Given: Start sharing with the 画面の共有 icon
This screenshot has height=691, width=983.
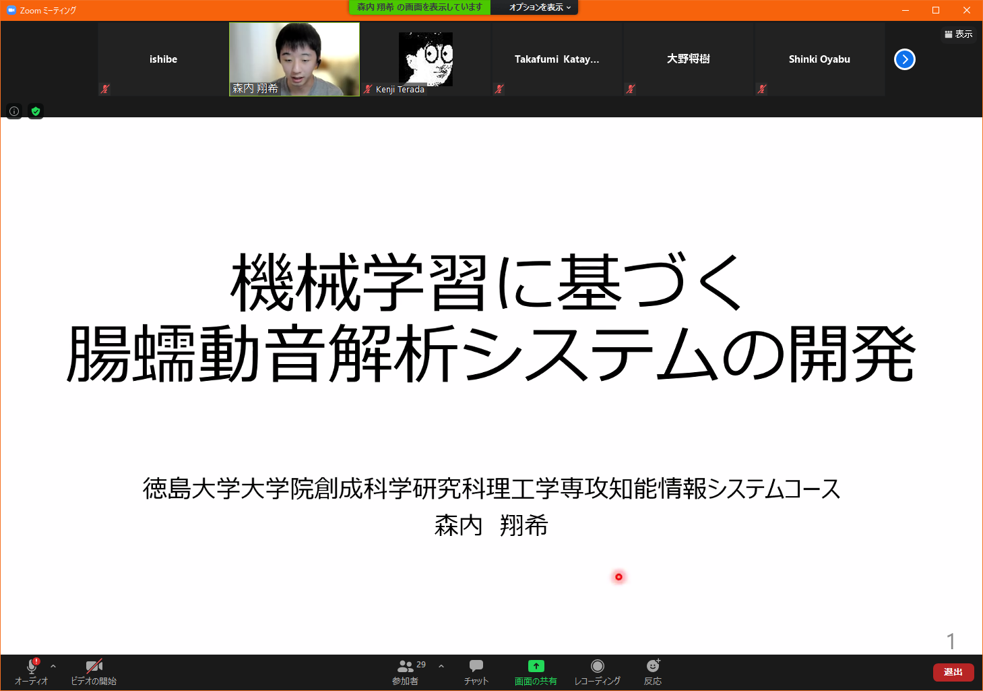Looking at the screenshot, I should click(535, 671).
